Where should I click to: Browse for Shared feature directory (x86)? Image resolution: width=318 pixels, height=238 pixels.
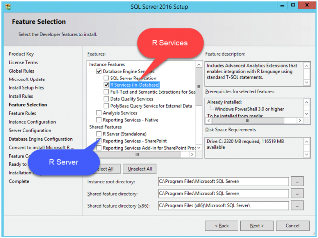pyautogui.click(x=297, y=205)
